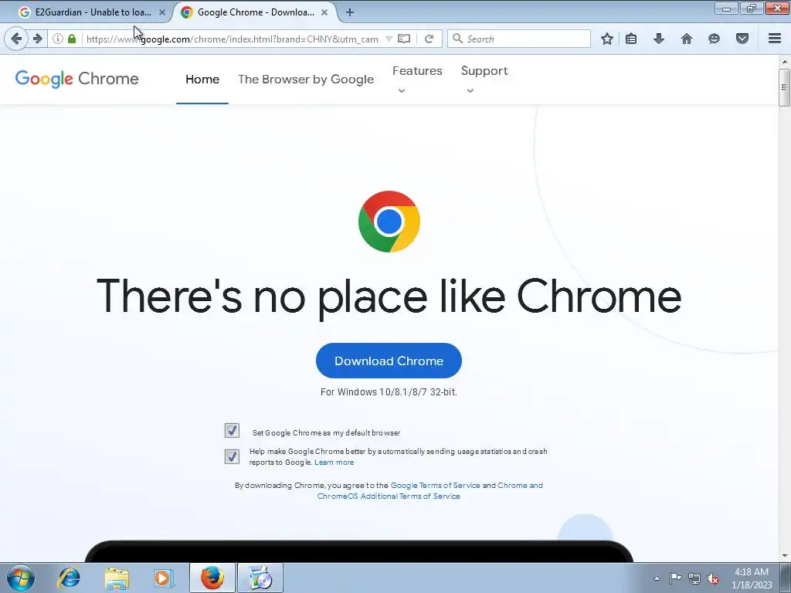
Task: Open the installer disc taskbar item
Action: coord(260,578)
